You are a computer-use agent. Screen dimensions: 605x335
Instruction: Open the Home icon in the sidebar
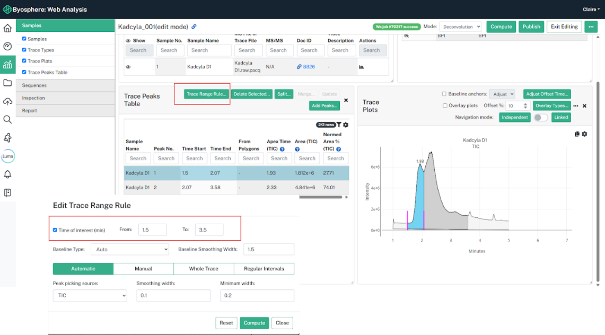[7, 28]
